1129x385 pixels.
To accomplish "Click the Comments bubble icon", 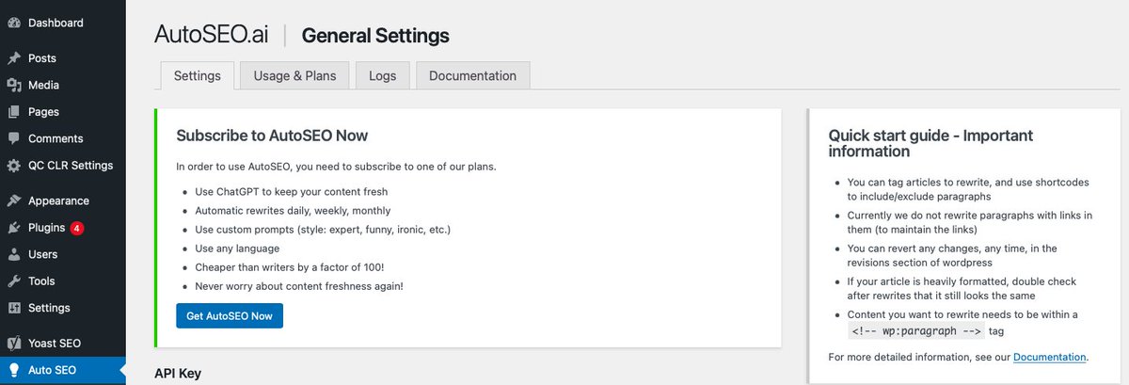I will (x=13, y=138).
